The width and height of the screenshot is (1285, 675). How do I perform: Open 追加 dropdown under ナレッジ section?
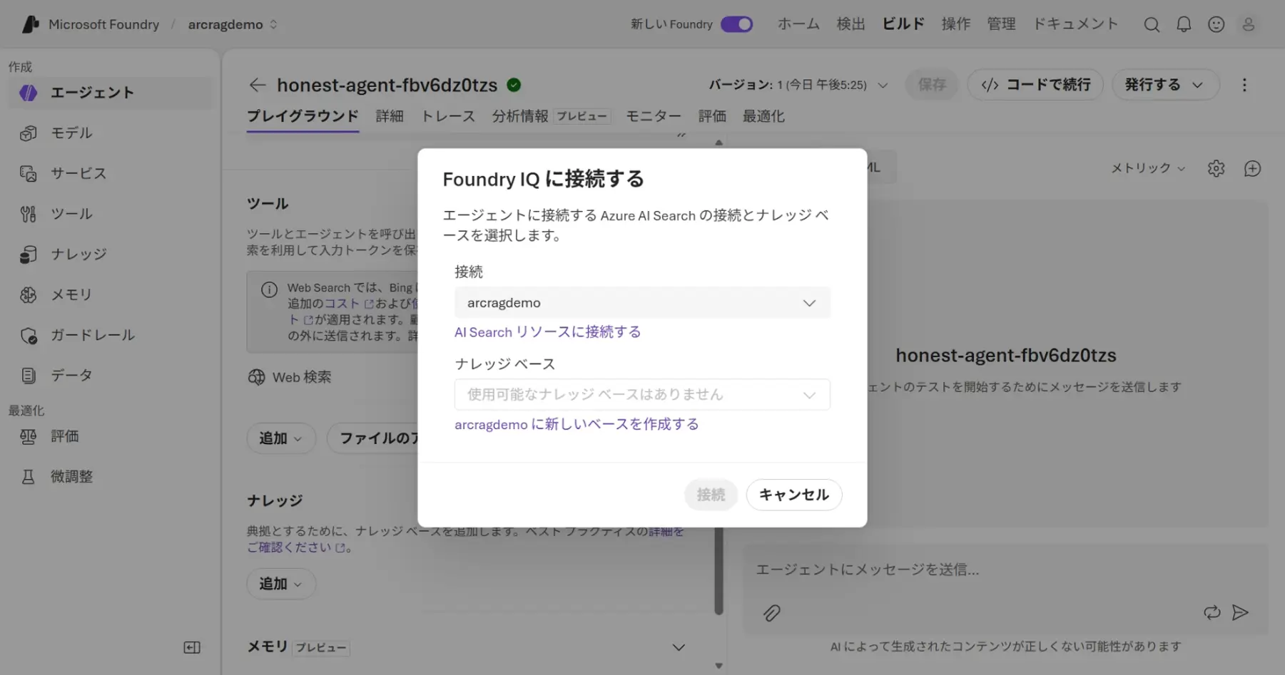[281, 583]
